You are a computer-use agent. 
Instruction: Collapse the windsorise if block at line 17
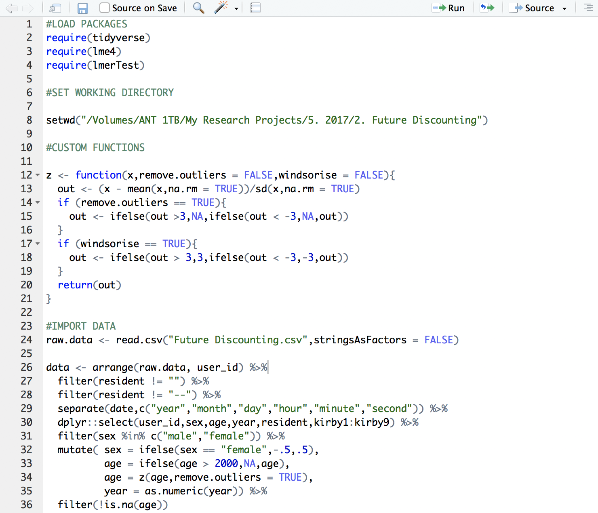pyautogui.click(x=38, y=244)
